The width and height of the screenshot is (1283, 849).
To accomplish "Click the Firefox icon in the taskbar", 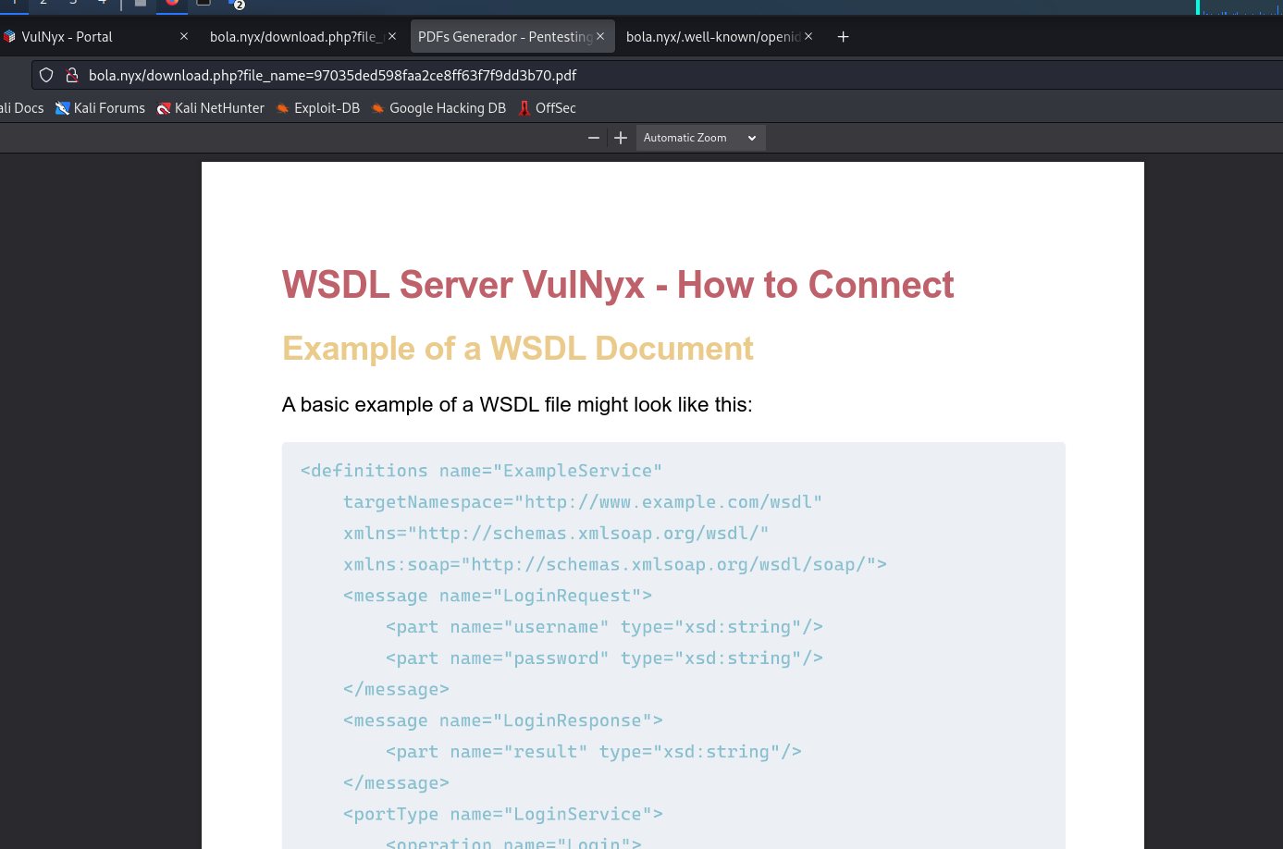I will pos(172,3).
